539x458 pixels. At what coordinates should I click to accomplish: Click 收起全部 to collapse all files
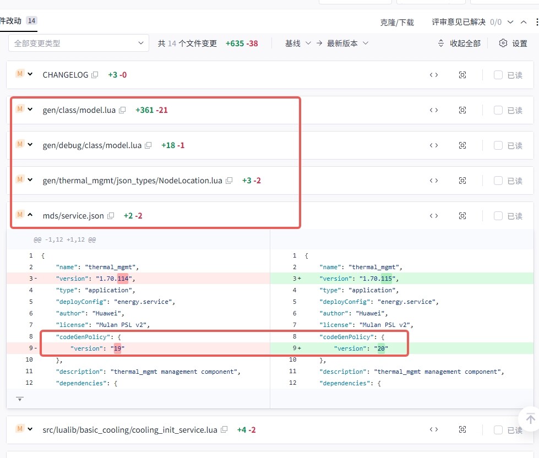pos(459,43)
